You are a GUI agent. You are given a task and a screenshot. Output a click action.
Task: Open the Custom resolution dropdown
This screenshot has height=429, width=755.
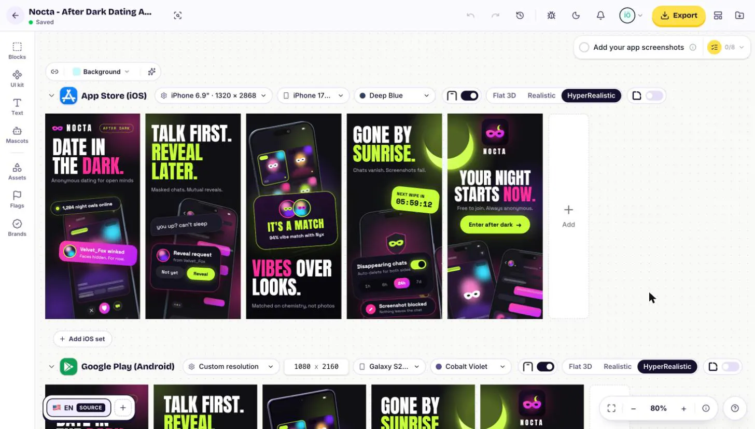pos(231,367)
